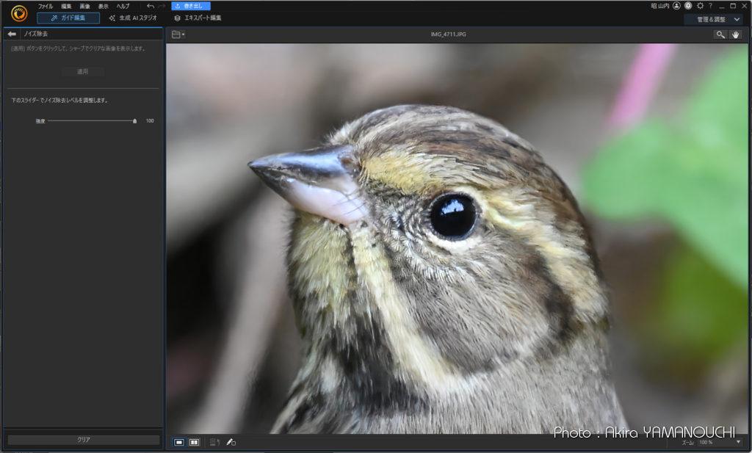This screenshot has height=453, width=752.
Task: Open the user account icon
Action: pos(676,6)
